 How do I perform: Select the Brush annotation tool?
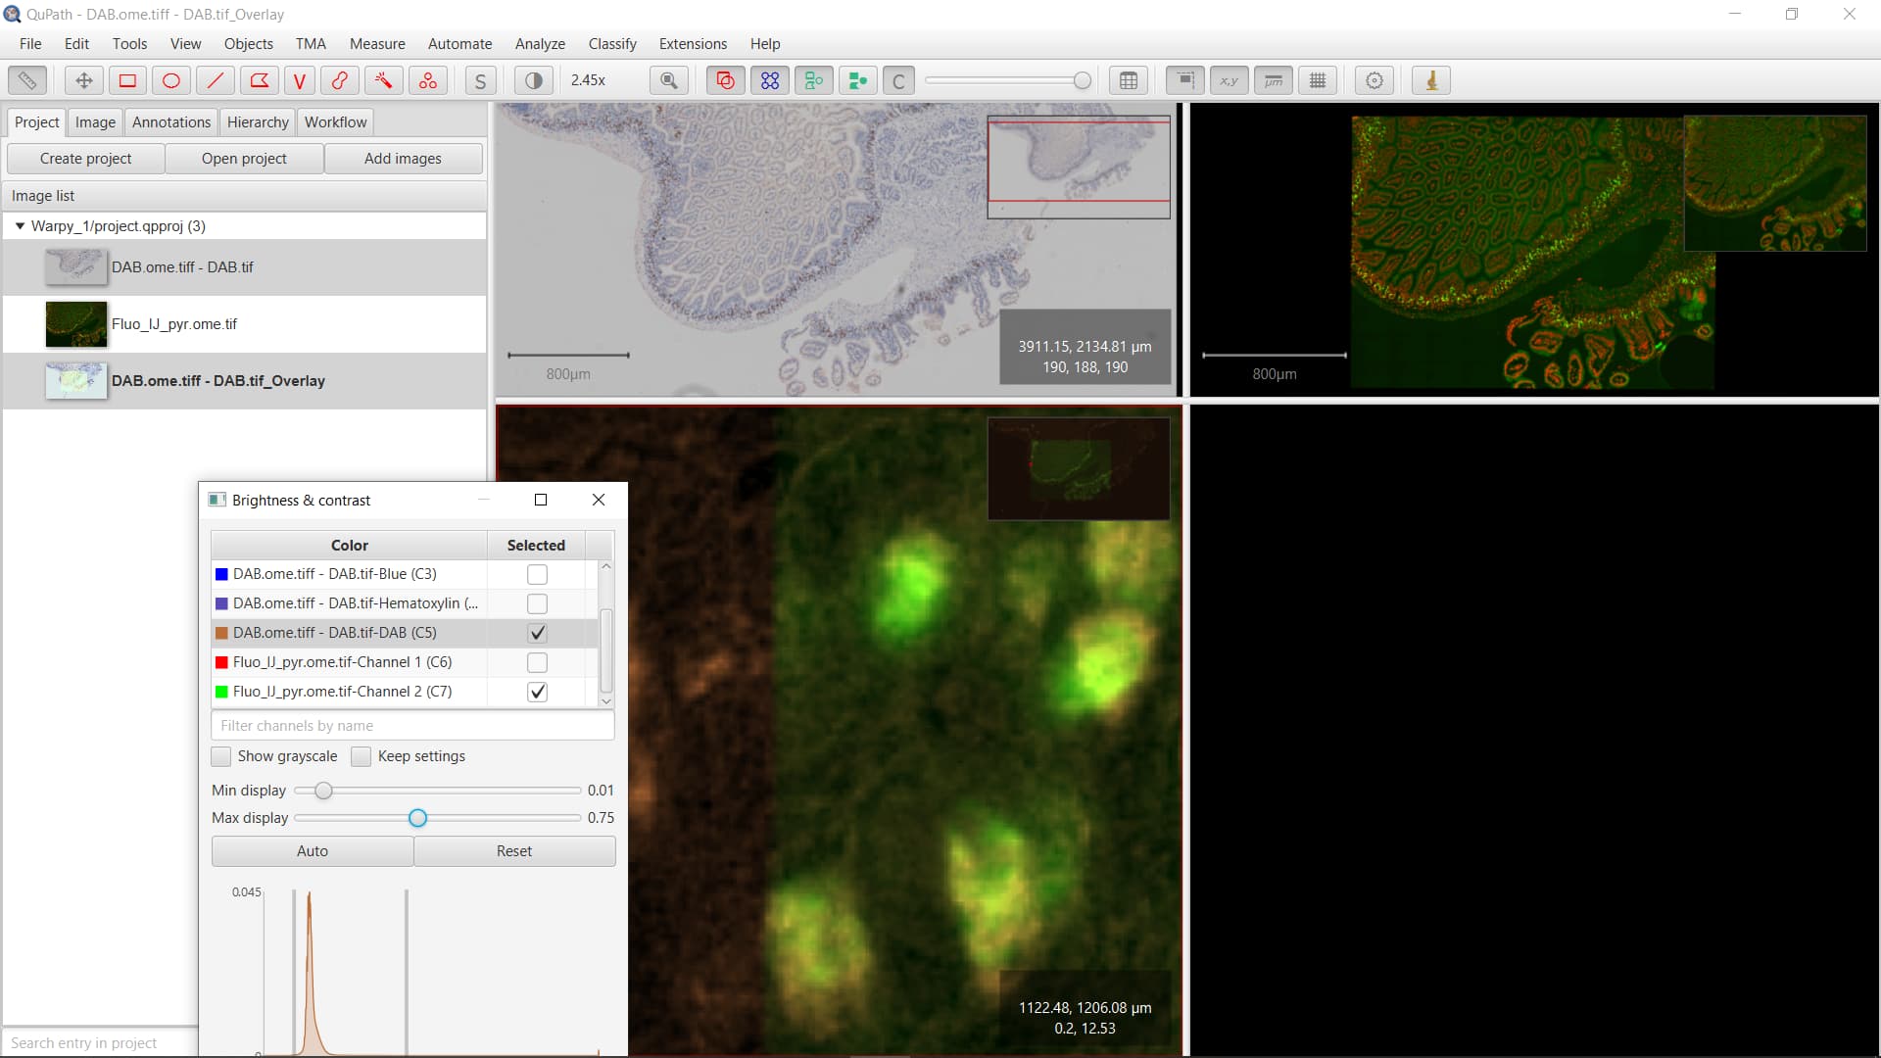[x=339, y=80]
